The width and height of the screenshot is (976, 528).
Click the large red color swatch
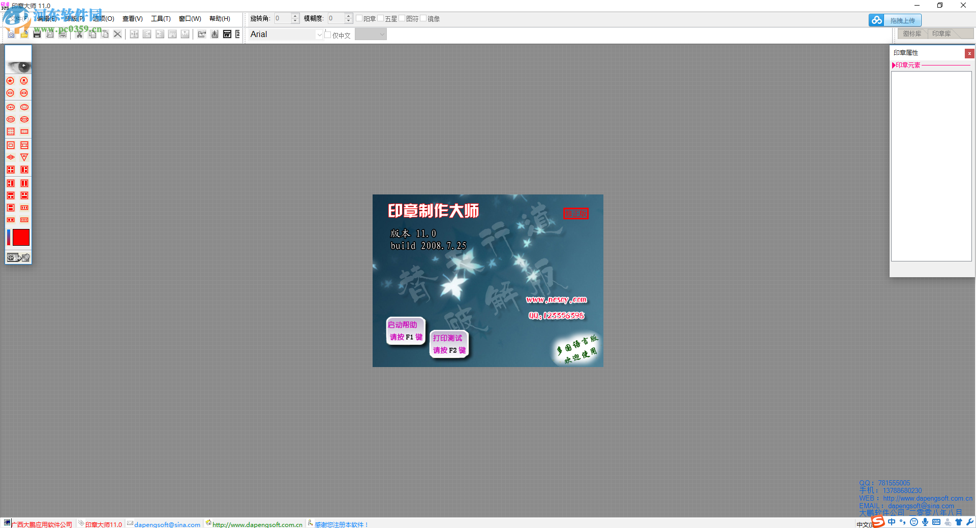pyautogui.click(x=21, y=237)
